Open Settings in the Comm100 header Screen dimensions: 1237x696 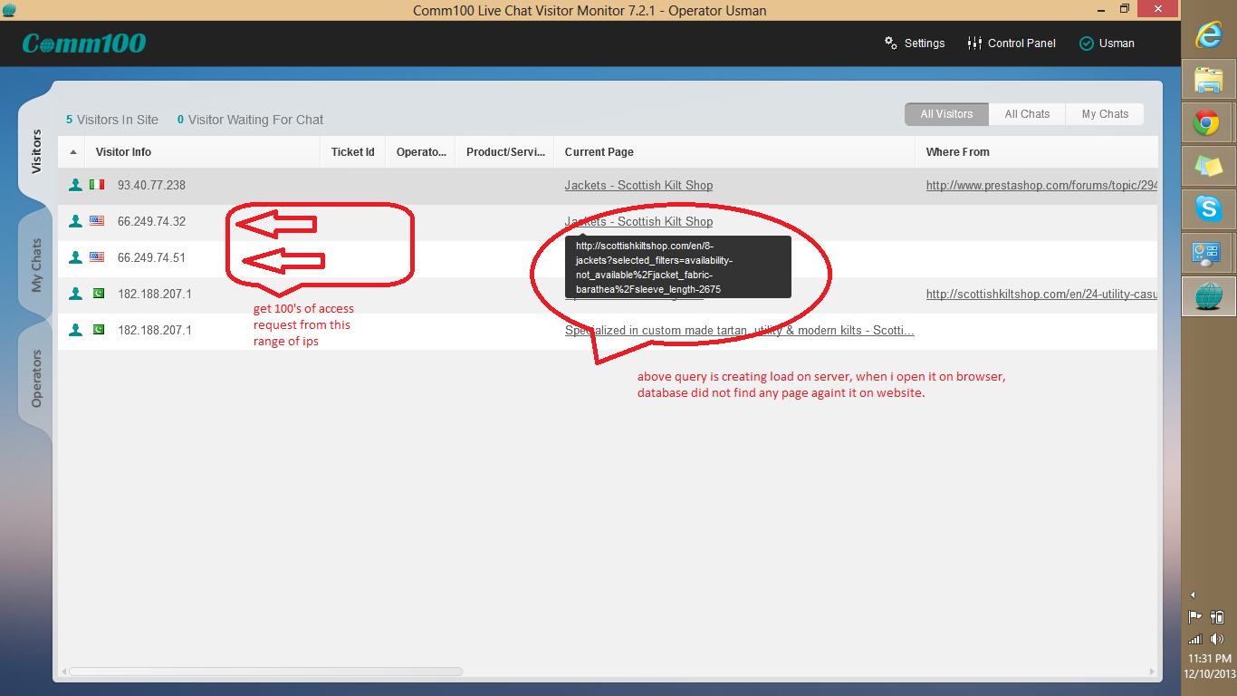[915, 43]
